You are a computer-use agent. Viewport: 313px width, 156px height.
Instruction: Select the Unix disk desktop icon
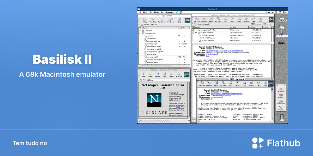coord(282,27)
